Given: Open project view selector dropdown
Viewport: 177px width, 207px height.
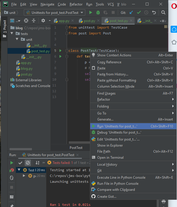Looking at the screenshot, I should click(15, 21).
